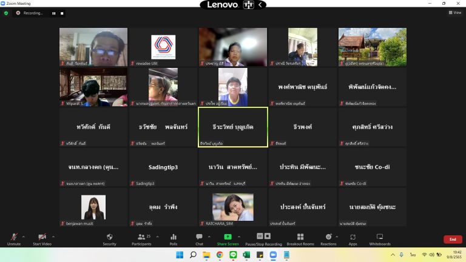466x262 pixels.
Task: Stop recording via top-left indicator
Action: (62, 13)
